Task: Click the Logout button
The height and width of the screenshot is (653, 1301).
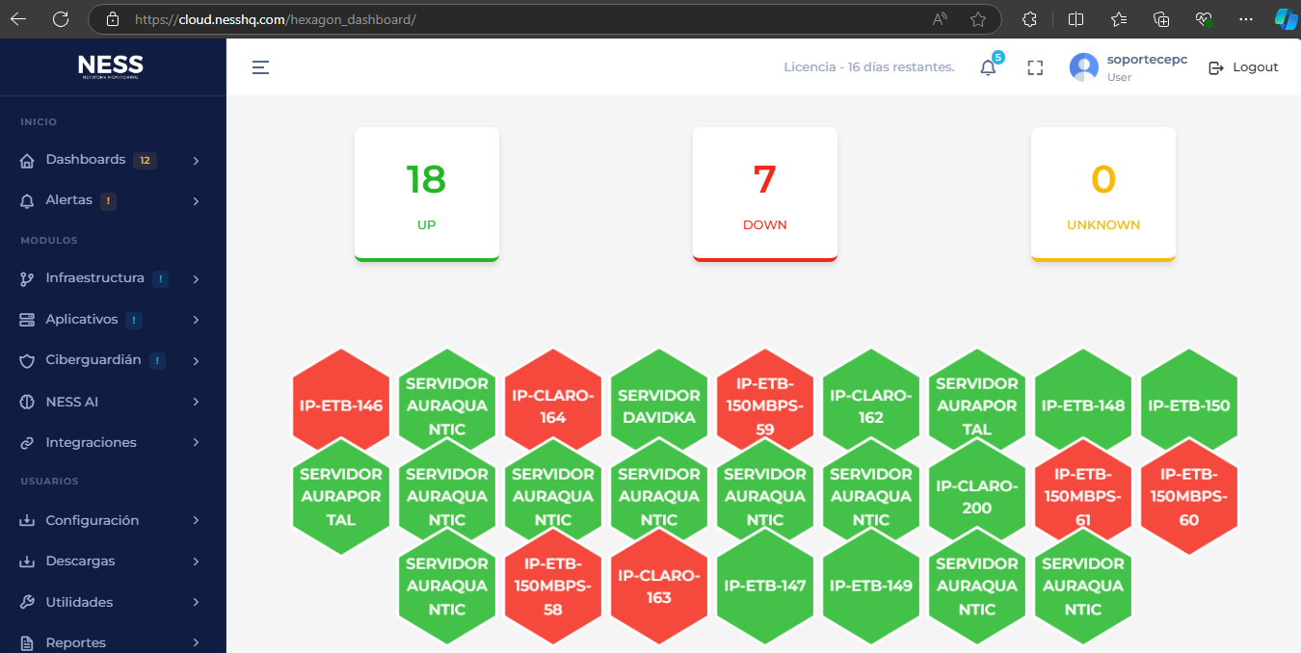Action: (x=1243, y=67)
